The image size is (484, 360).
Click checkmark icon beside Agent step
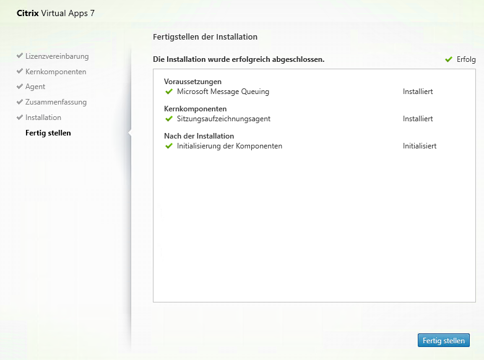[x=20, y=87]
